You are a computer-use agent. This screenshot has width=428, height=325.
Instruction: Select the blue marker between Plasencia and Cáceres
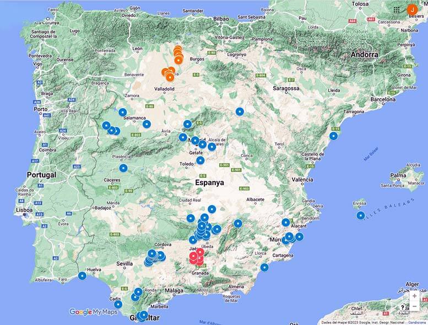[123, 167]
